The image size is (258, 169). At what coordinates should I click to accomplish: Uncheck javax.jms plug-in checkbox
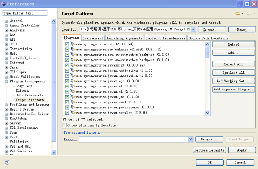click(x=67, y=97)
